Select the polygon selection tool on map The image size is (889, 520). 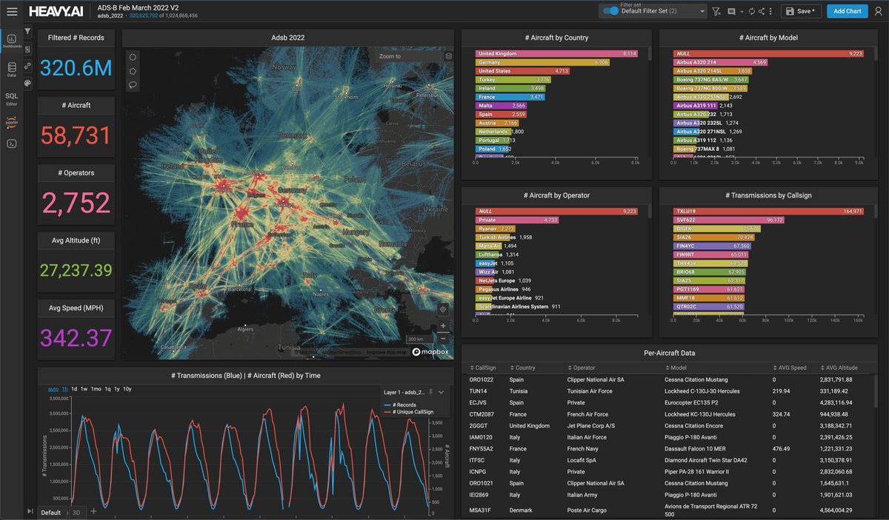pyautogui.click(x=133, y=71)
